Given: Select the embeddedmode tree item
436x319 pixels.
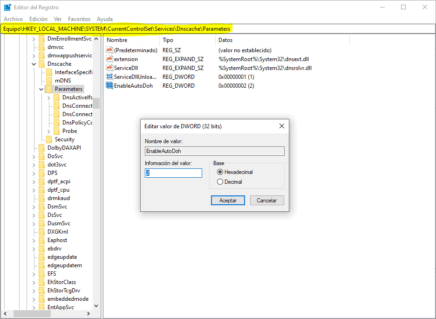Looking at the screenshot, I should [x=68, y=298].
